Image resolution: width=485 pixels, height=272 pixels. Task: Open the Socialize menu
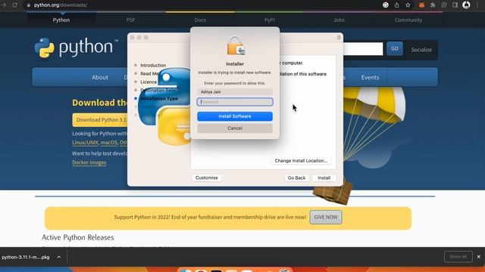pyautogui.click(x=421, y=50)
